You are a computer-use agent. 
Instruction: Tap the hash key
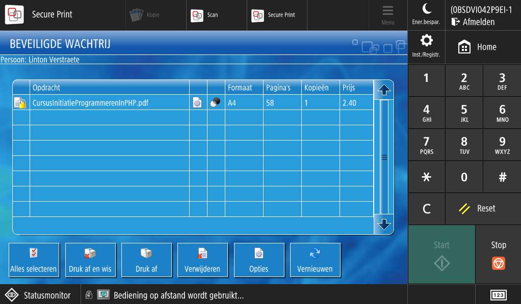[502, 177]
